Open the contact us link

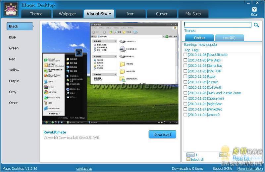pyautogui.click(x=84, y=168)
